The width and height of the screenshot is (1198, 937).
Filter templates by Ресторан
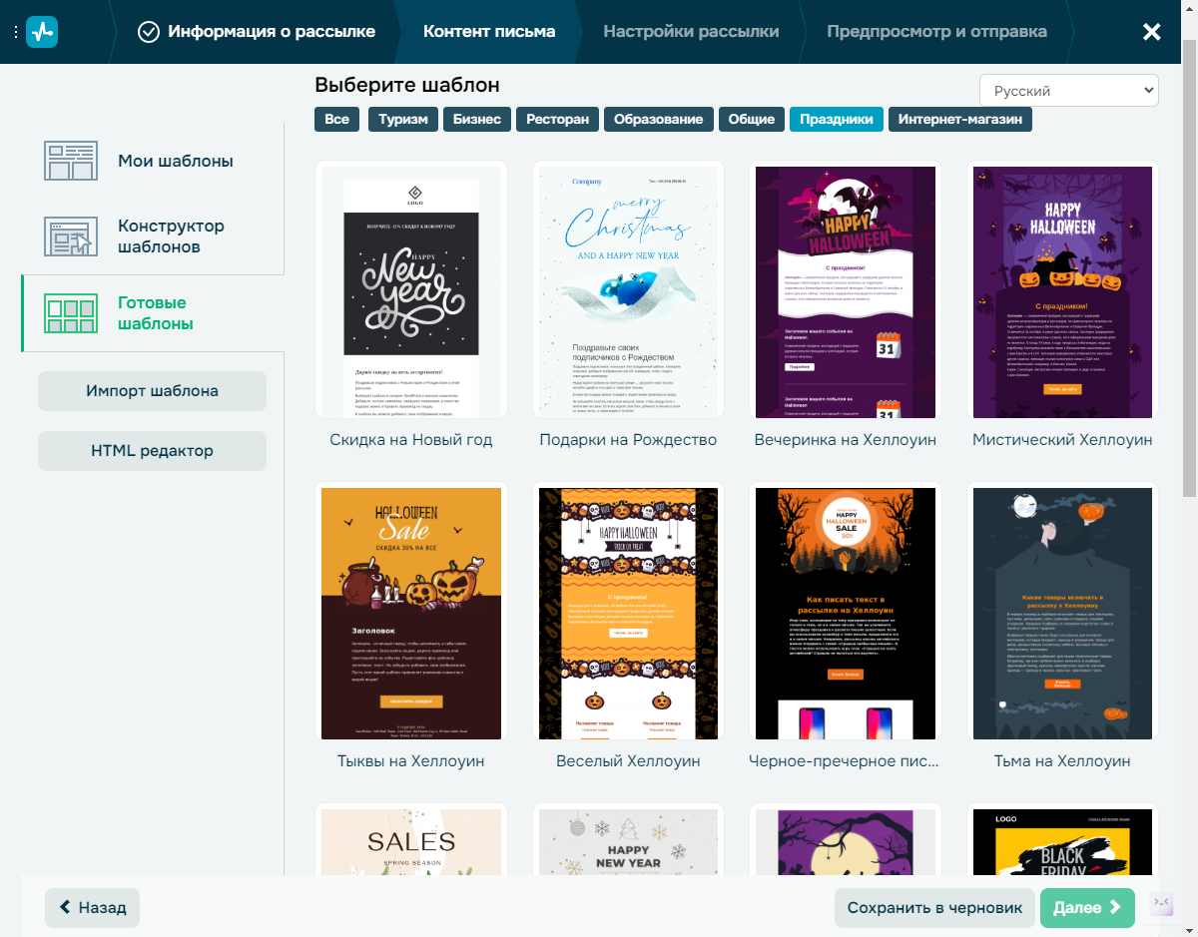coord(557,119)
